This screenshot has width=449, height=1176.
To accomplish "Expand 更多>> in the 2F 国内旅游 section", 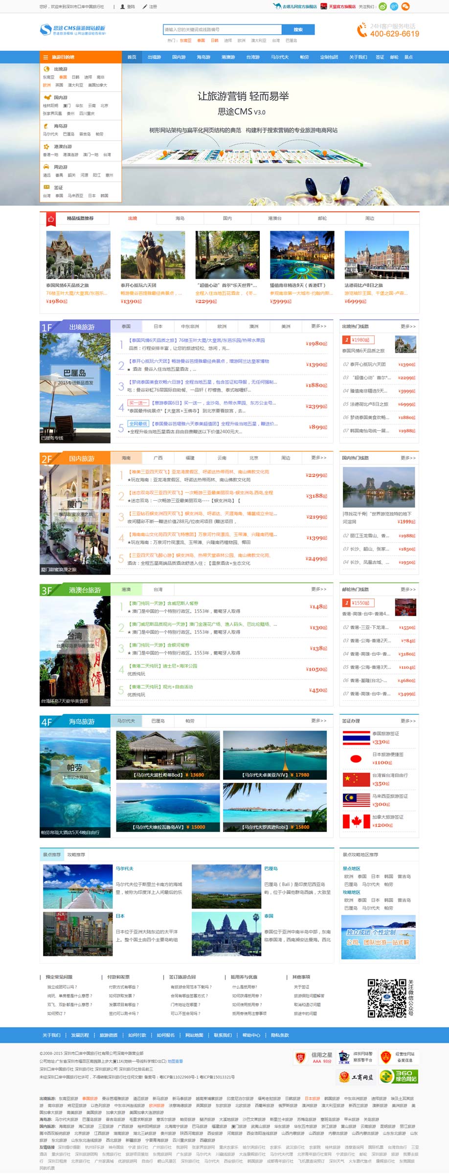I will (318, 458).
